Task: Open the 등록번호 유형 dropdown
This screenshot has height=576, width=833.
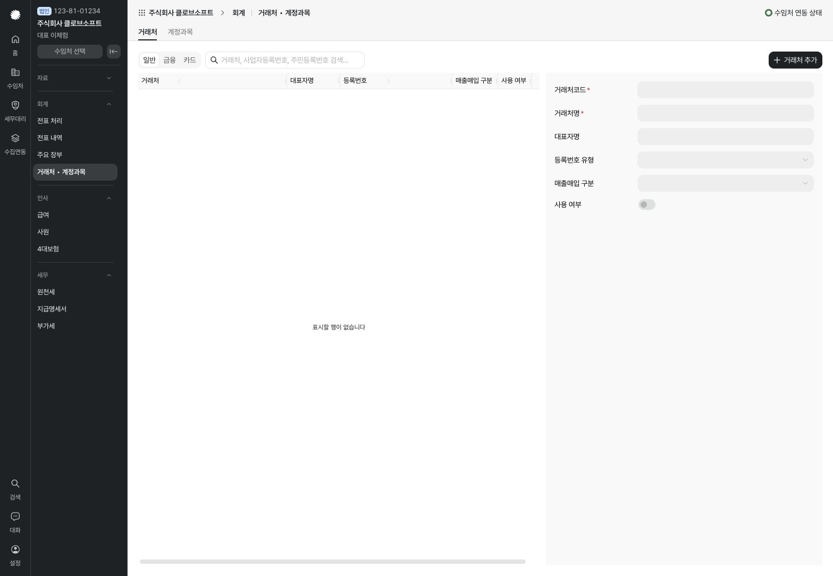Action: [725, 160]
